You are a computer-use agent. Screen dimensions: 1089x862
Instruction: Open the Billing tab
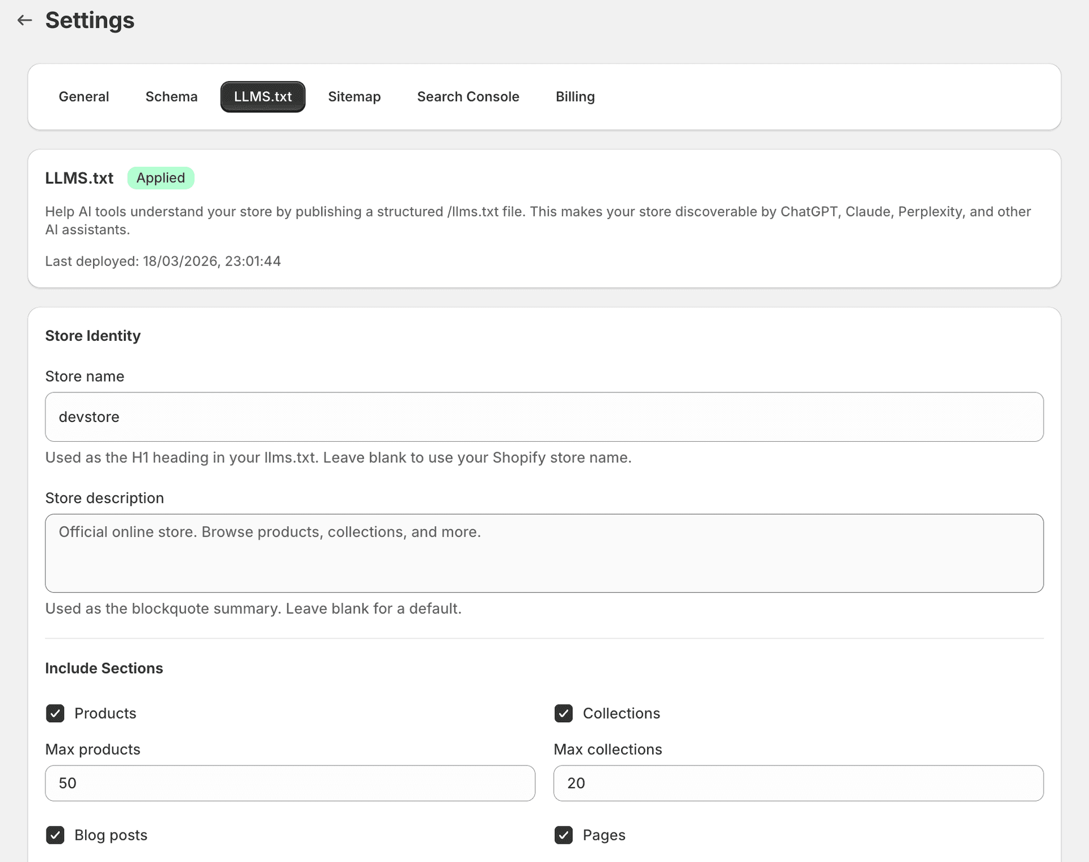pos(575,96)
